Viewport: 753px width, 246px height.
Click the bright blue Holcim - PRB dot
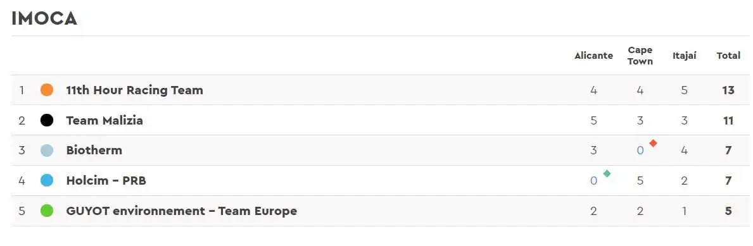click(47, 180)
